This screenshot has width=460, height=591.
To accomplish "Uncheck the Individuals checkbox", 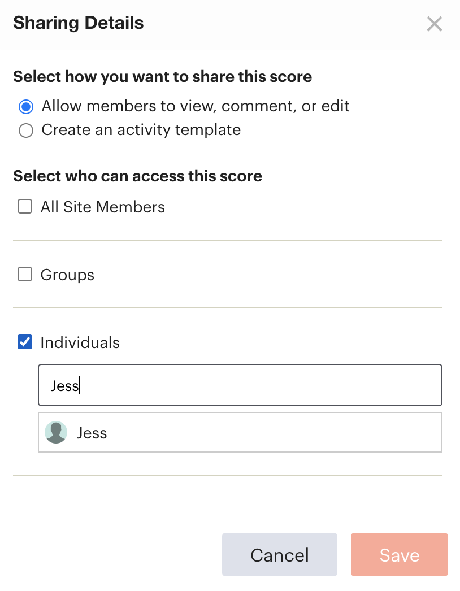I will pos(25,342).
